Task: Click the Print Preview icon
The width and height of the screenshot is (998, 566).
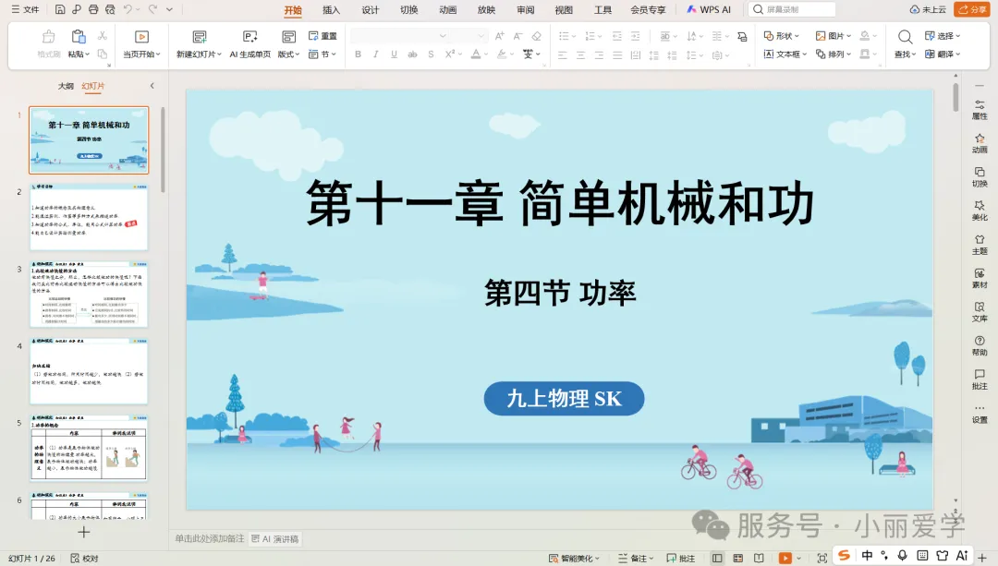Action: pyautogui.click(x=110, y=9)
